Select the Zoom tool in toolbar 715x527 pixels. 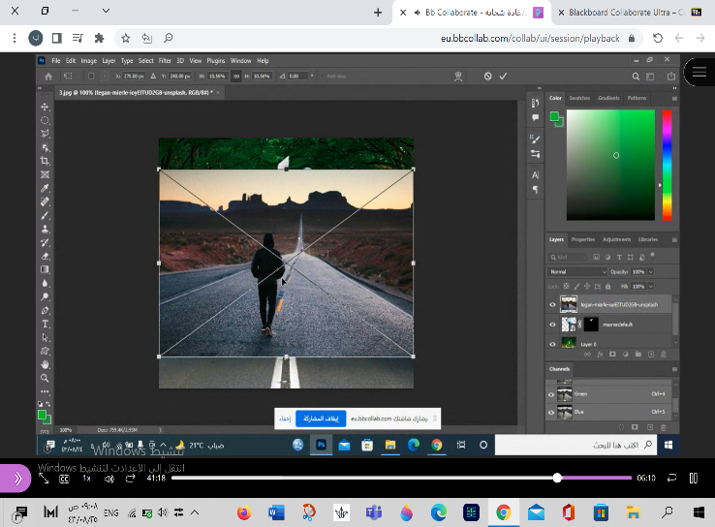(x=45, y=378)
